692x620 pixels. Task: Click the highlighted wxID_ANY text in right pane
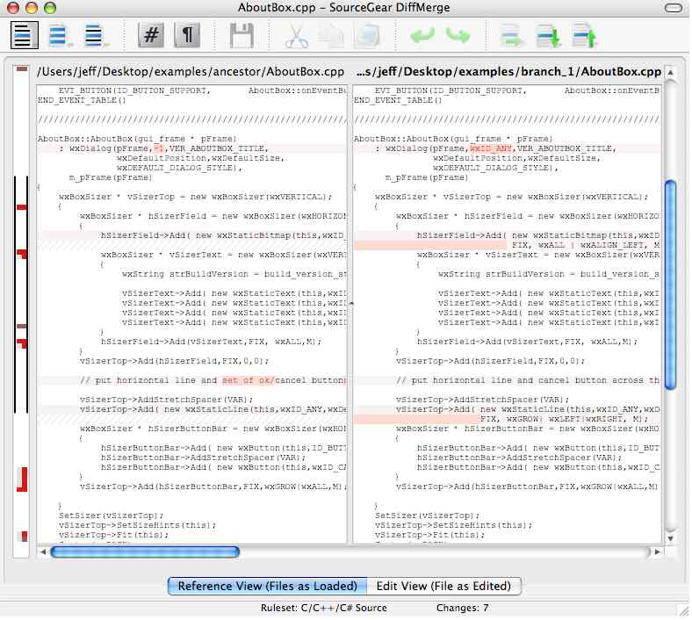pos(491,148)
